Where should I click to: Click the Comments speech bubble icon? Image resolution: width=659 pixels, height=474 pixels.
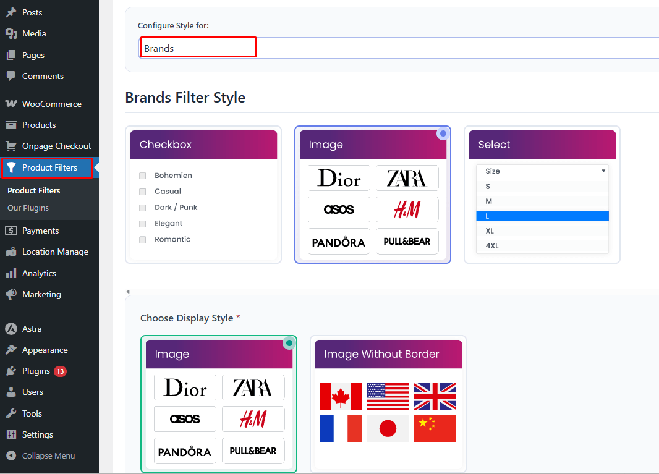pyautogui.click(x=11, y=76)
